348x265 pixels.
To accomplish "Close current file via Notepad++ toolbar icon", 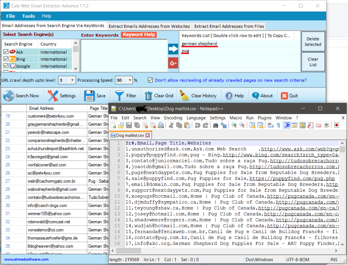I will [145, 126].
